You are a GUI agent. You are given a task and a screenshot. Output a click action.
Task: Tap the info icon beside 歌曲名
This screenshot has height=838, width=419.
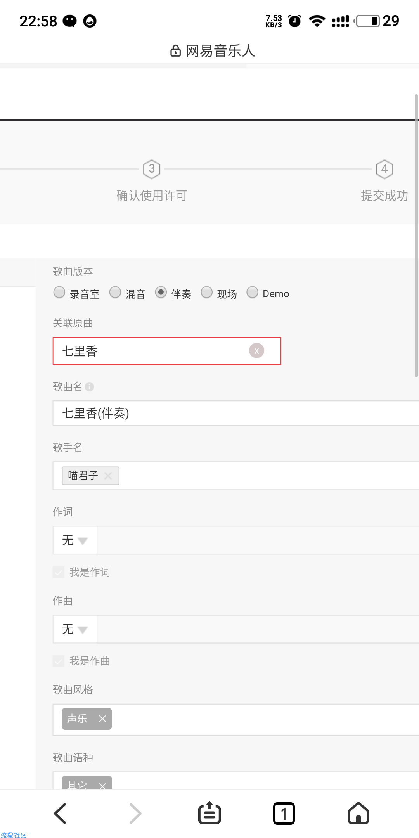click(90, 387)
